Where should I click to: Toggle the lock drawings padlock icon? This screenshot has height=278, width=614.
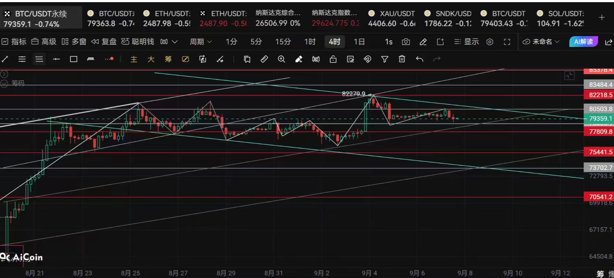coord(333,59)
